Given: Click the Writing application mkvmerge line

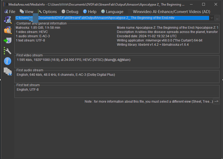Looking at the screenshot, I should click(160, 40).
